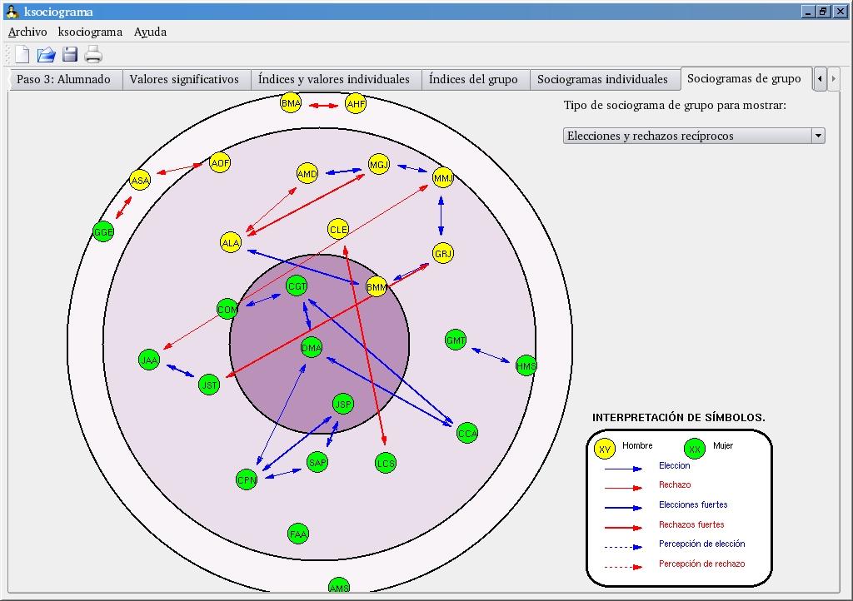Click the CGT green node
The height and width of the screenshot is (601, 853).
297,286
